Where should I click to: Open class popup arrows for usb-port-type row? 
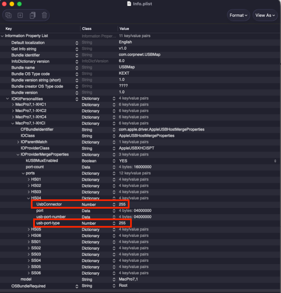(114, 223)
